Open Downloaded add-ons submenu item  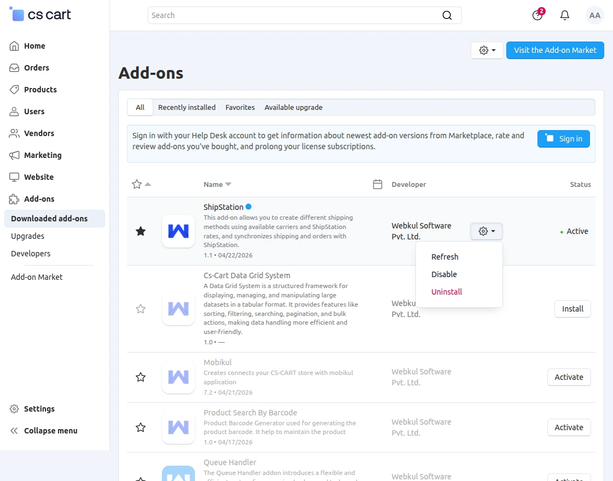[55, 219]
